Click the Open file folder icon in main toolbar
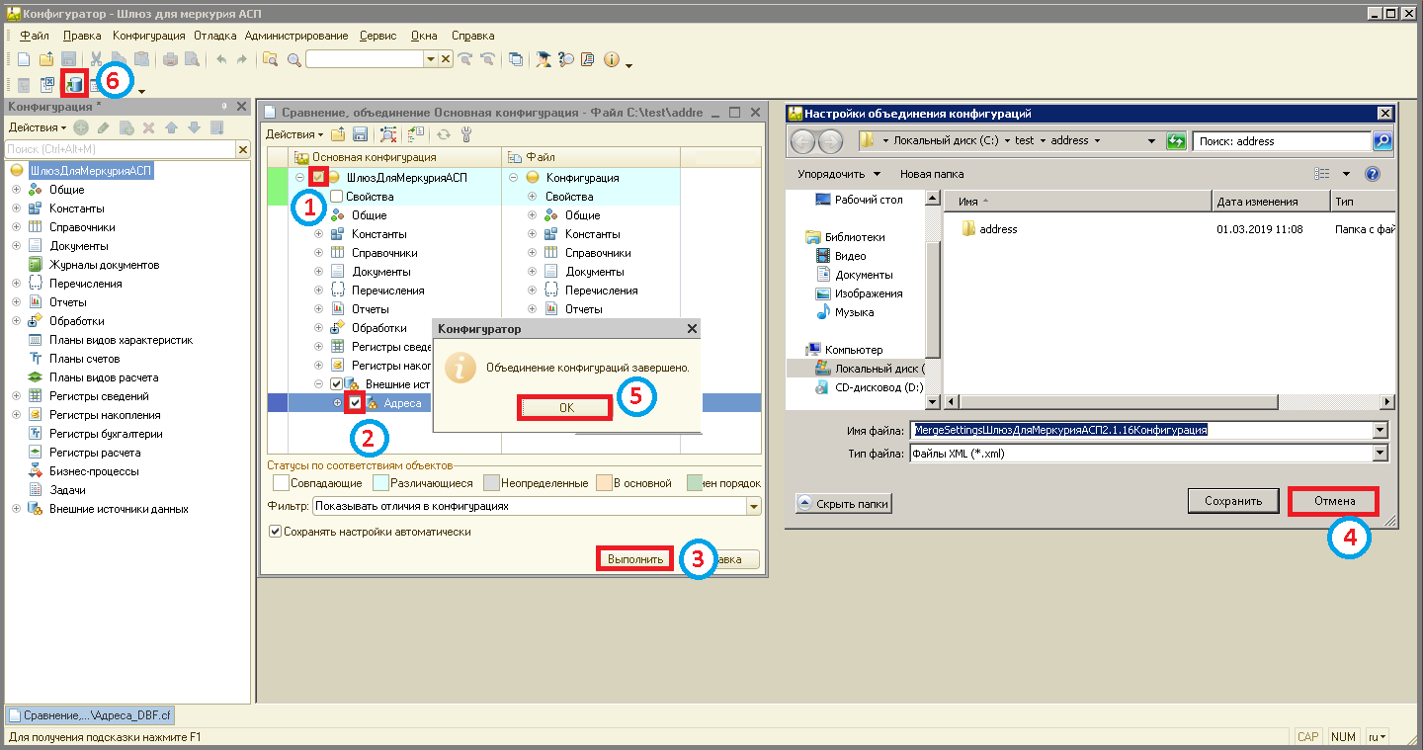Image resolution: width=1423 pixels, height=750 pixels. pos(46,59)
